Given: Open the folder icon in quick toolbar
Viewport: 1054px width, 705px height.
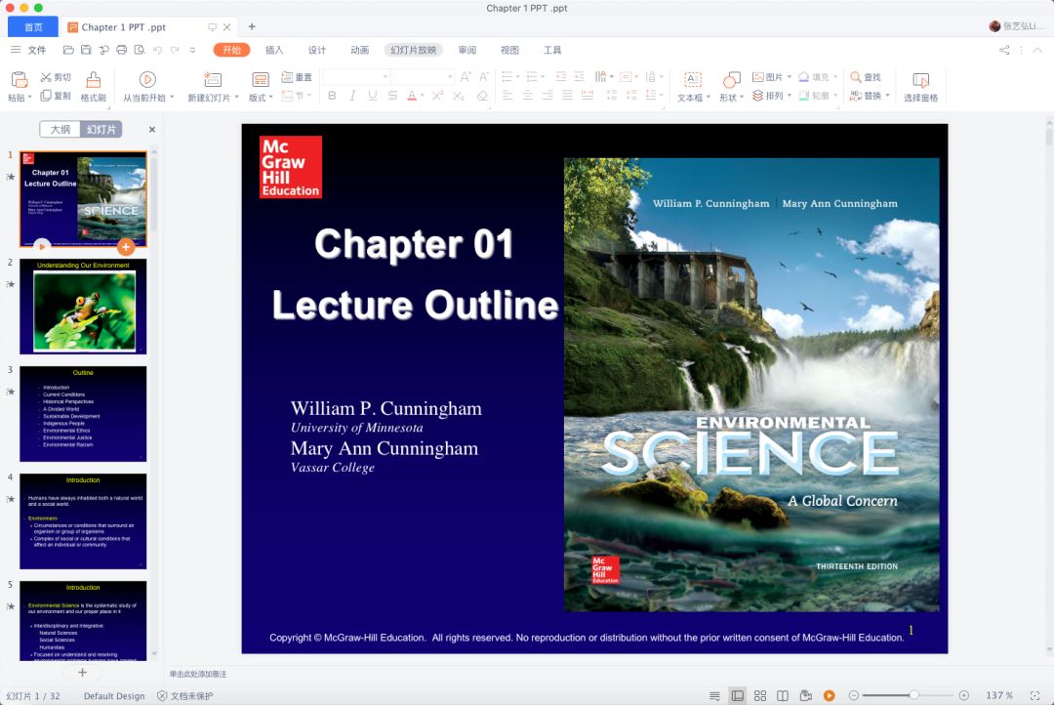Looking at the screenshot, I should click(x=68, y=50).
